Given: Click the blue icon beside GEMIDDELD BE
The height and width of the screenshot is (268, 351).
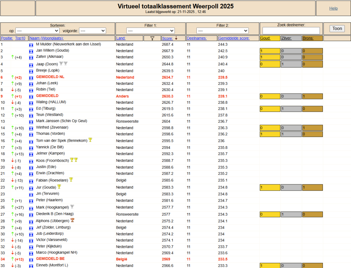Looking at the screenshot, I should click(x=31, y=260).
